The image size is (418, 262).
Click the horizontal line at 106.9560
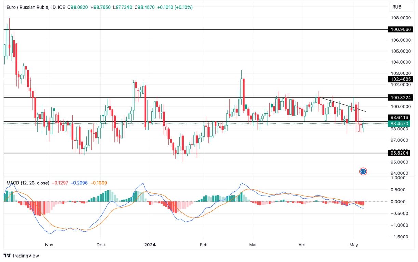195,30
